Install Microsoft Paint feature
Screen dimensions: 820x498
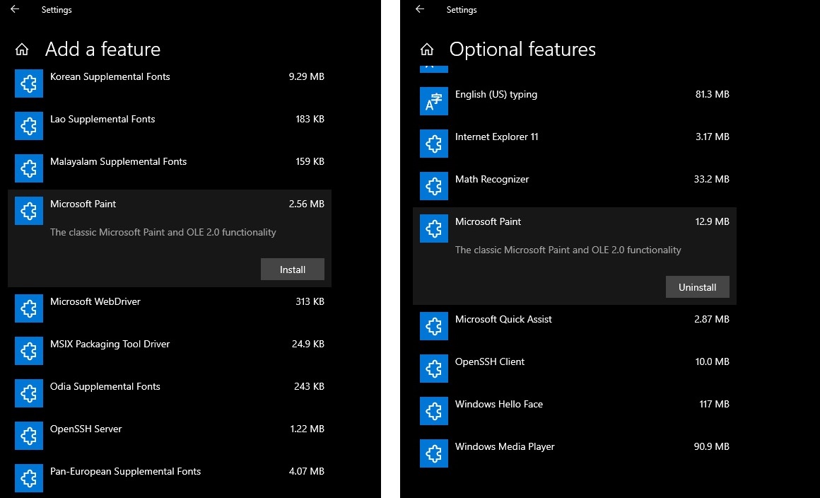point(293,270)
